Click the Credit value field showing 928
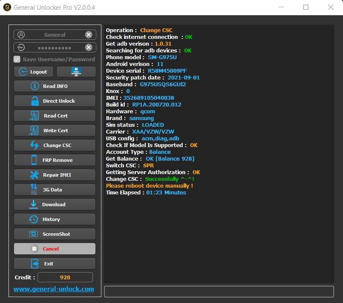 [x=65, y=277]
